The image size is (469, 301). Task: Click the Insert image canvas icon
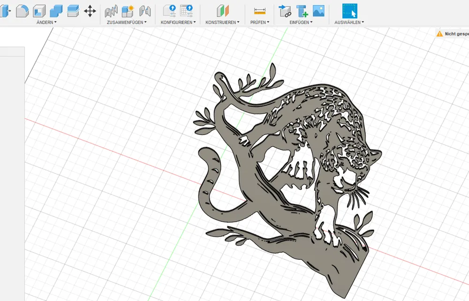pyautogui.click(x=318, y=11)
